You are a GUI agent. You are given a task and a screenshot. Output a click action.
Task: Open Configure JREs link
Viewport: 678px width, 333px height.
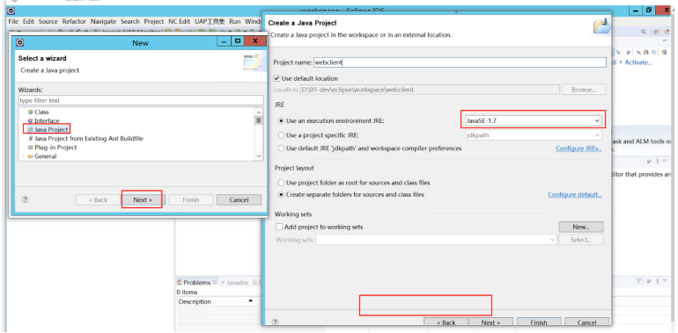tap(579, 148)
